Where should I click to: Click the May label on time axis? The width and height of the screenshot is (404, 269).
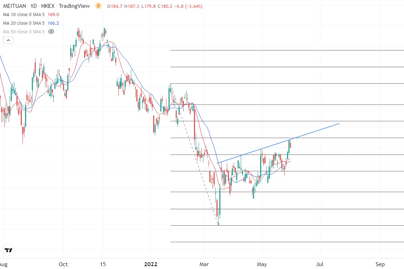pyautogui.click(x=262, y=264)
